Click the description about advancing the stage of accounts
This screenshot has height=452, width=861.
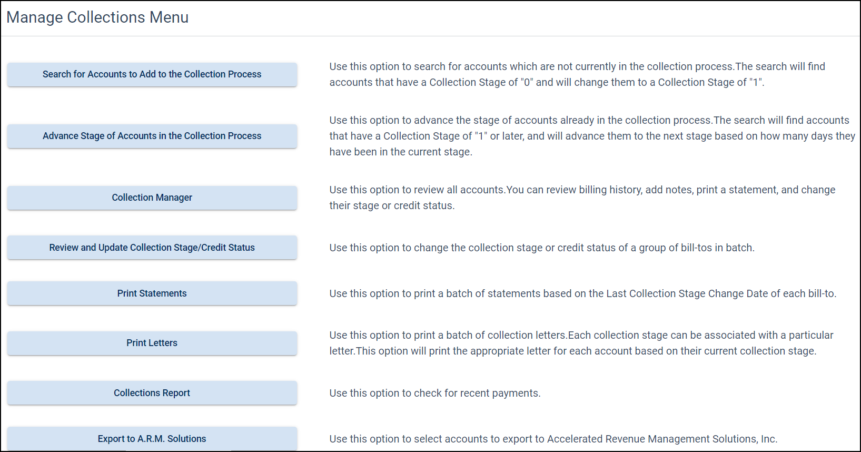(x=592, y=136)
